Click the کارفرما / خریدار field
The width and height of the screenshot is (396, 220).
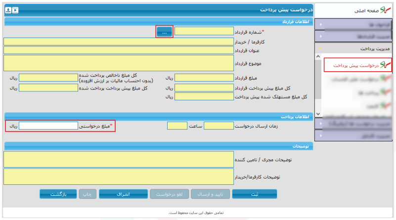click(119, 42)
